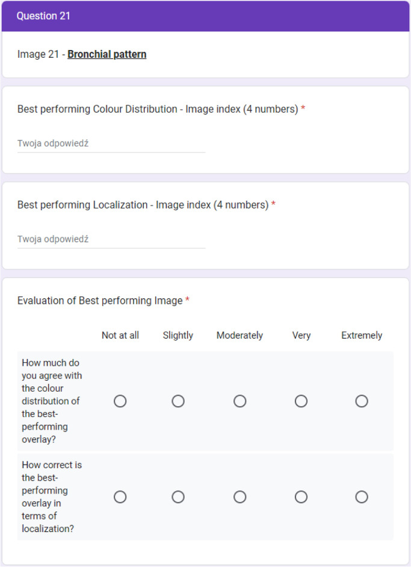Click the 'Best performing Localization' question title
The image size is (411, 567).
pos(143,205)
